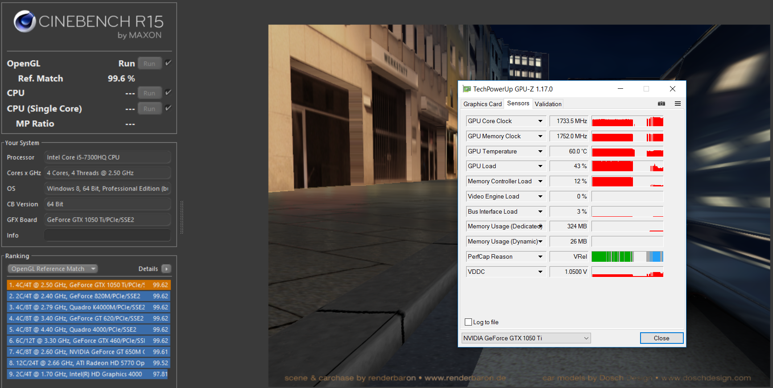Select ranking row 2 GeForce 820M
The height and width of the screenshot is (388, 773).
[x=88, y=296]
